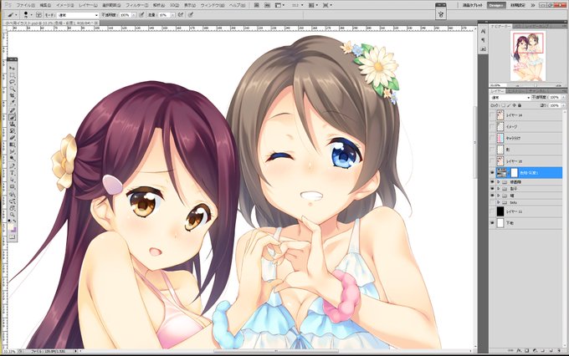Open the レイヤー menu

click(x=88, y=6)
